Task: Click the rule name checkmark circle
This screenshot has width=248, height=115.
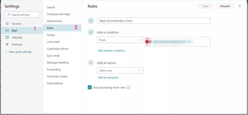Action: tap(91, 21)
